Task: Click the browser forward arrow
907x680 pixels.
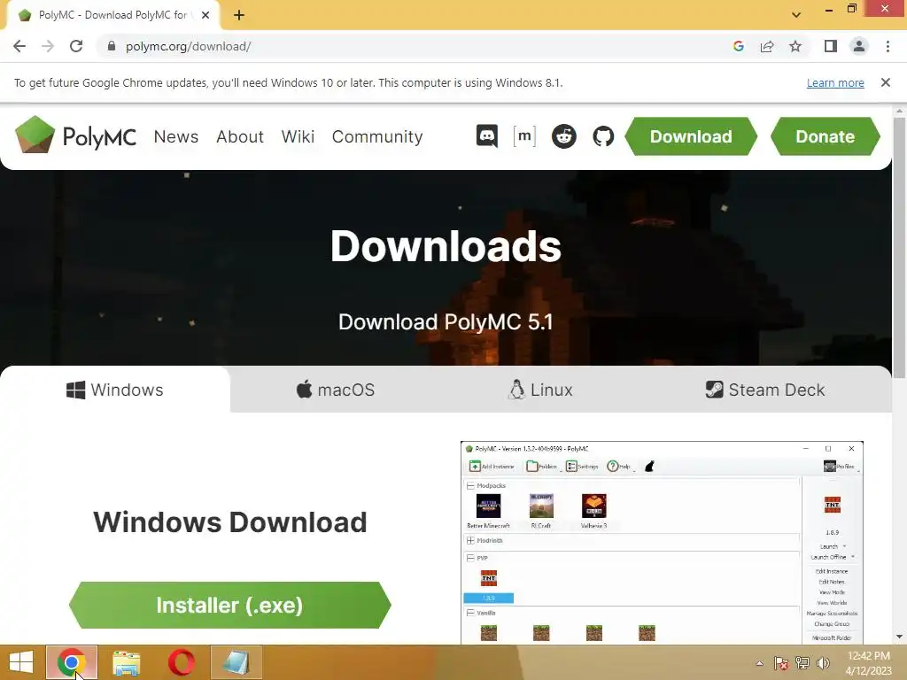Action: coord(48,46)
